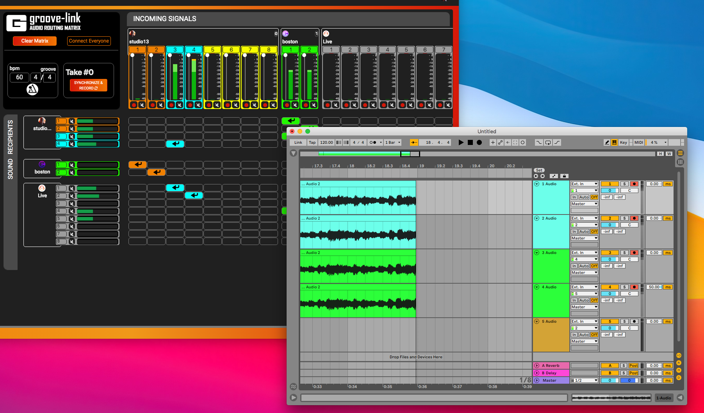Click record icon under boston incoming channel 1

click(x=287, y=105)
